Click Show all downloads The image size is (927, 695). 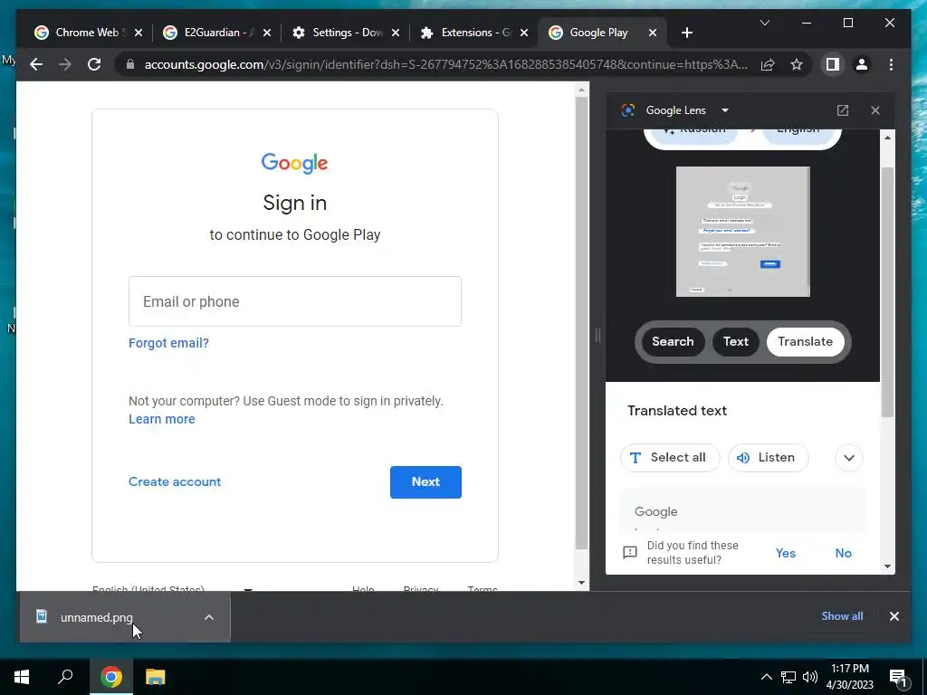pyautogui.click(x=842, y=615)
